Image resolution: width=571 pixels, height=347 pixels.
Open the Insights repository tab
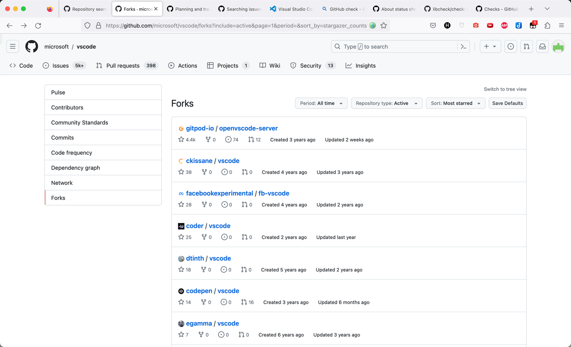coord(360,65)
